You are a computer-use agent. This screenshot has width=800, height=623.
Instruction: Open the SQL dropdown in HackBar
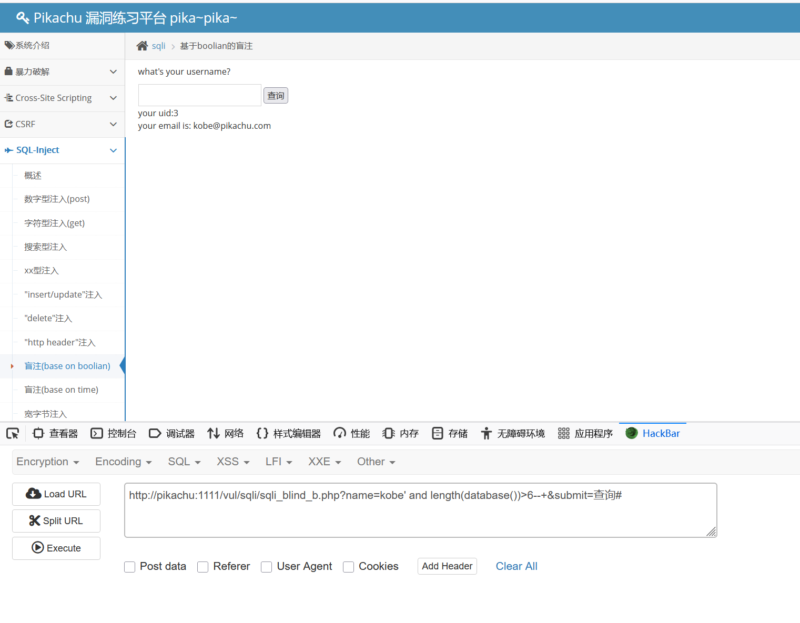pyautogui.click(x=185, y=462)
